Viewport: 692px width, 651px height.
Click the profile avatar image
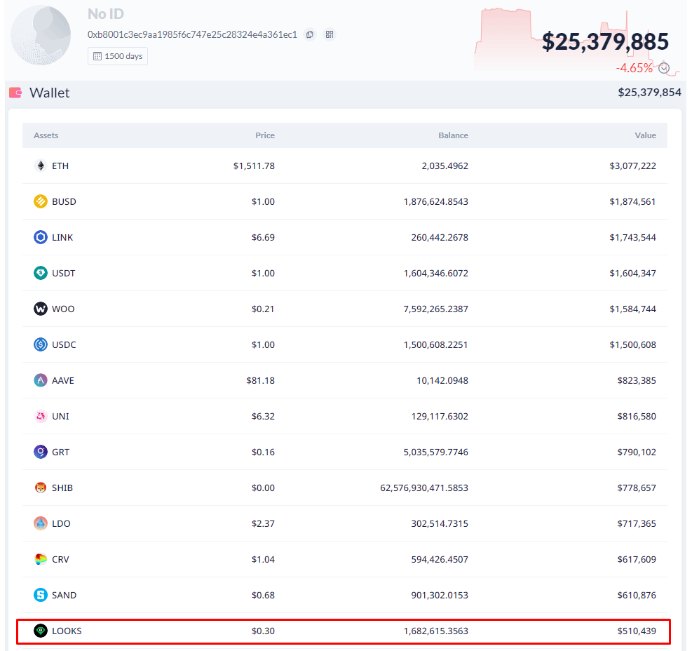41,35
